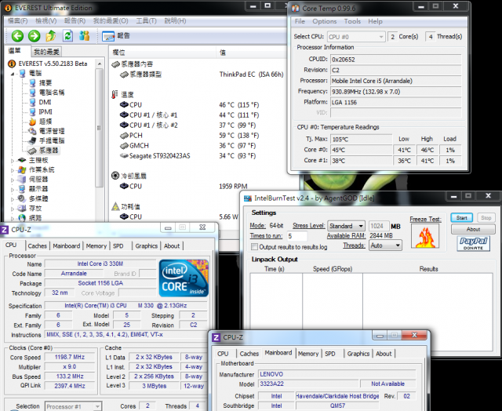The height and width of the screenshot is (411, 502).
Task: Click the EVEREST v5.50.2183 Beta root node
Action: (53, 64)
